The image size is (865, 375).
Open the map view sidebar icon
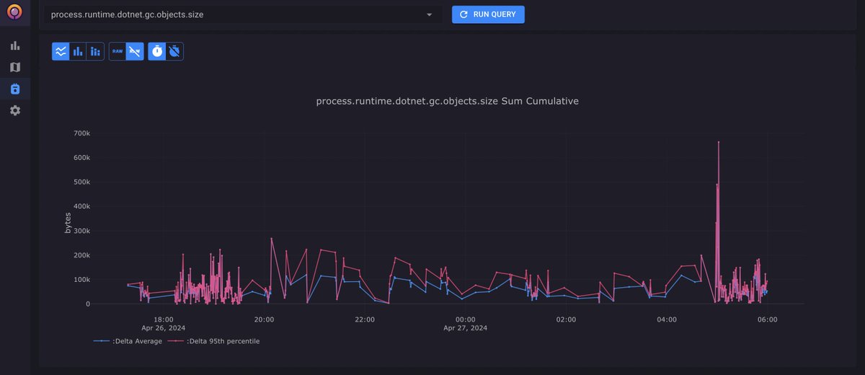[x=15, y=67]
